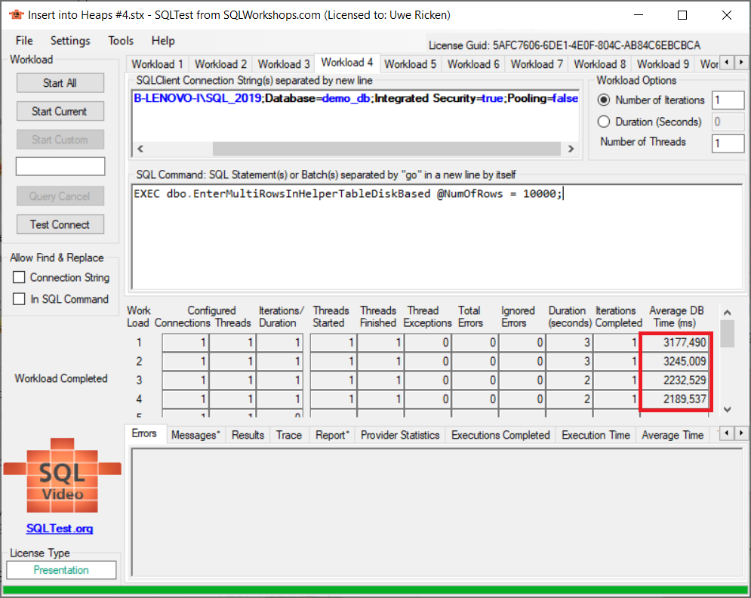
Task: Click the results grid vertical scrollbar thumb
Action: (727, 334)
